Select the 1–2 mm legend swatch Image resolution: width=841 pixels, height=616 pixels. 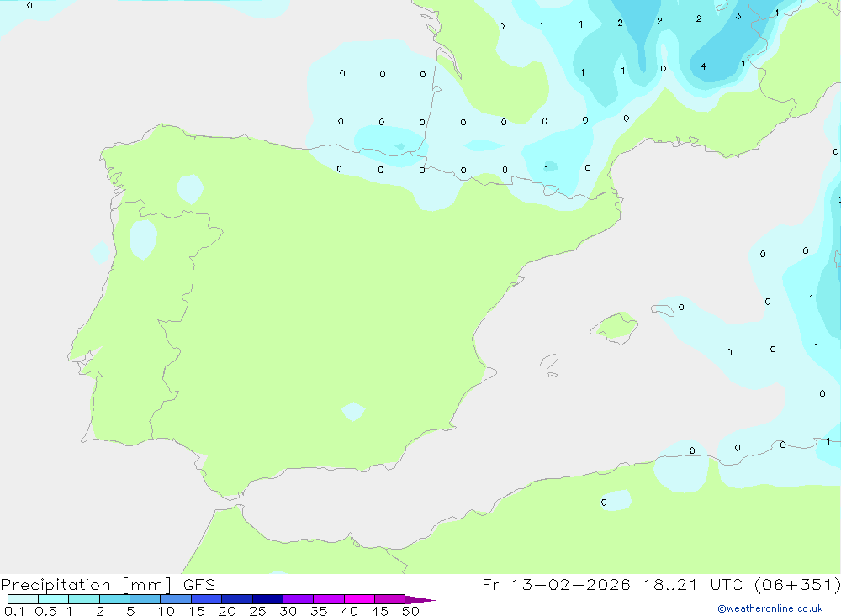click(84, 599)
